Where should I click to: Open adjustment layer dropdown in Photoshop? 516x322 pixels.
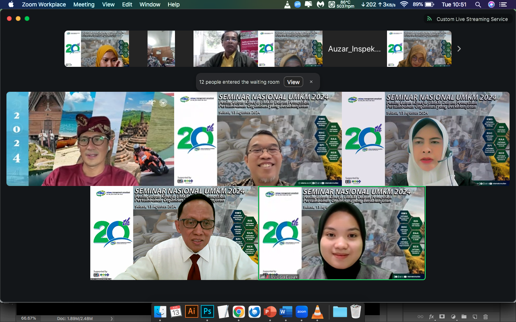[x=453, y=317]
